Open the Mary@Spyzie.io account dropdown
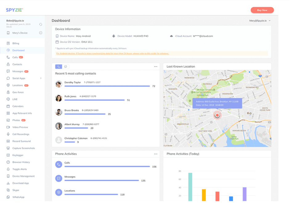The image size is (290, 207). pos(260,21)
